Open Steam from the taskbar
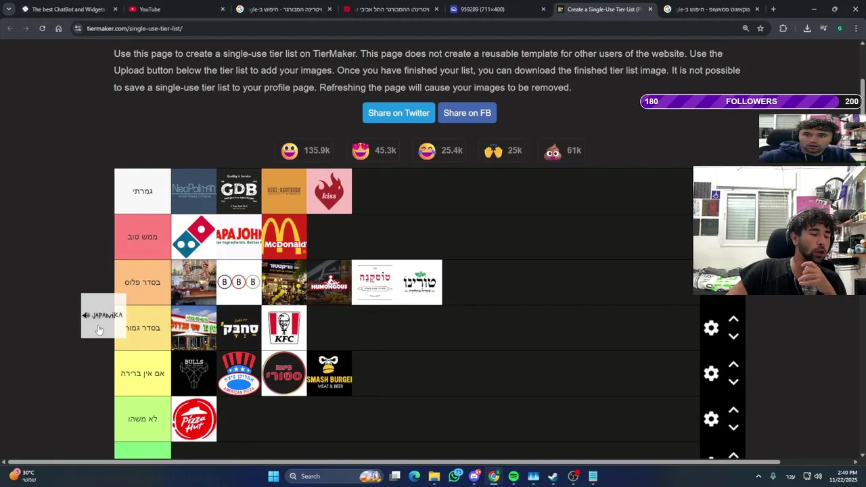The height and width of the screenshot is (487, 866). click(x=553, y=476)
